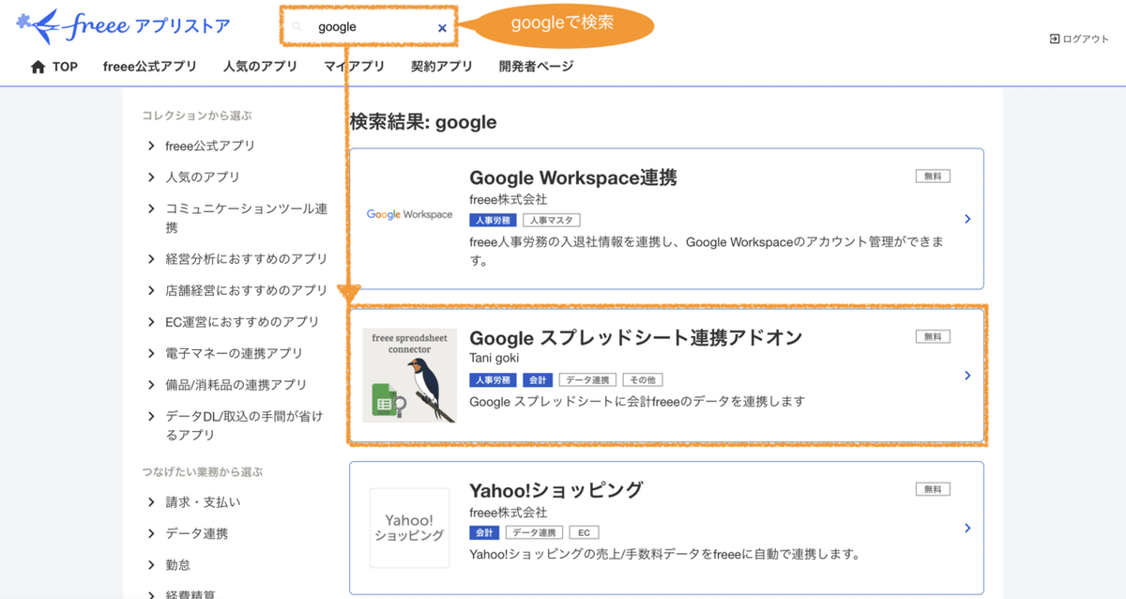This screenshot has width=1126, height=599.
Task: Expand 人気のアプリ chevron in sidebar
Action: (151, 177)
